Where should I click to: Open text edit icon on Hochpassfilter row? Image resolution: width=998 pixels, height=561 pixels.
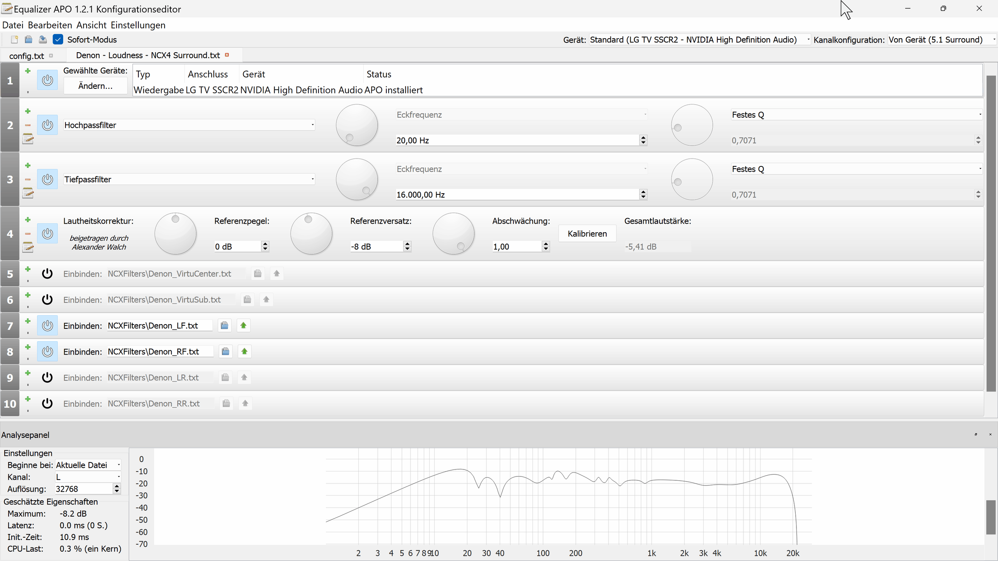28,139
